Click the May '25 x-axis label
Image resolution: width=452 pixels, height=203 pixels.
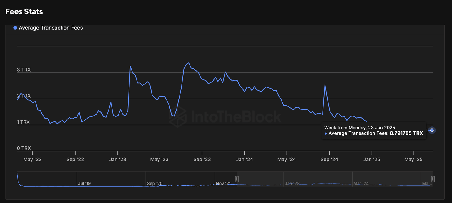pos(413,160)
